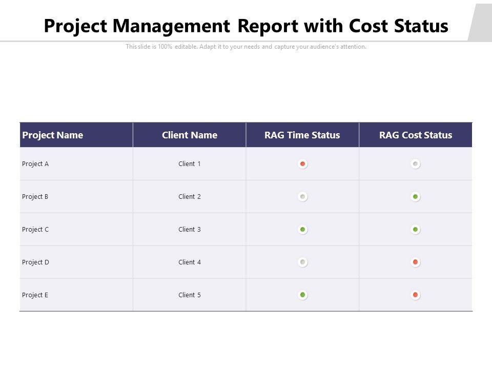
Task: Click Project C green cost status dot
Action: [416, 230]
